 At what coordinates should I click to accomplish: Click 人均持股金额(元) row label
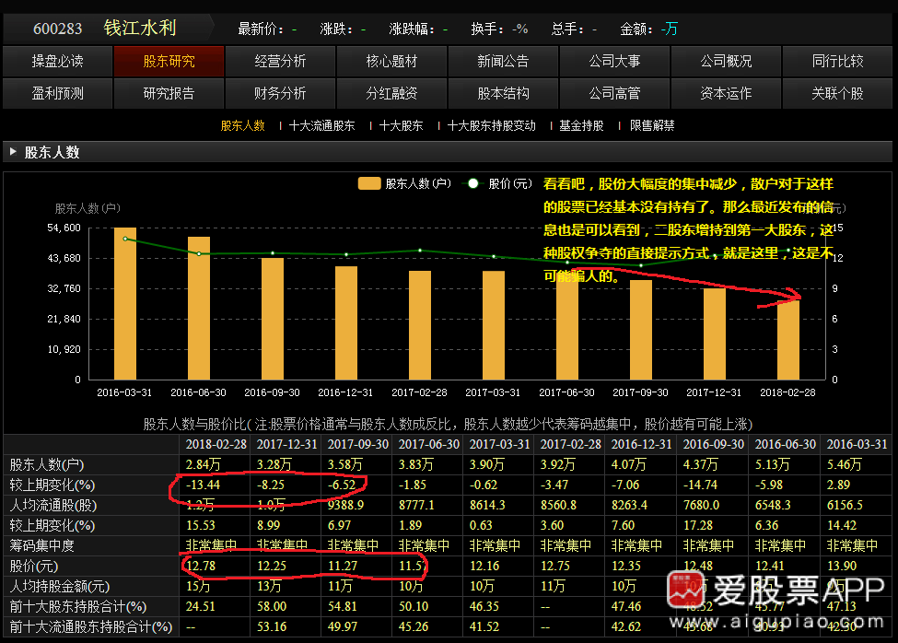tap(60, 586)
